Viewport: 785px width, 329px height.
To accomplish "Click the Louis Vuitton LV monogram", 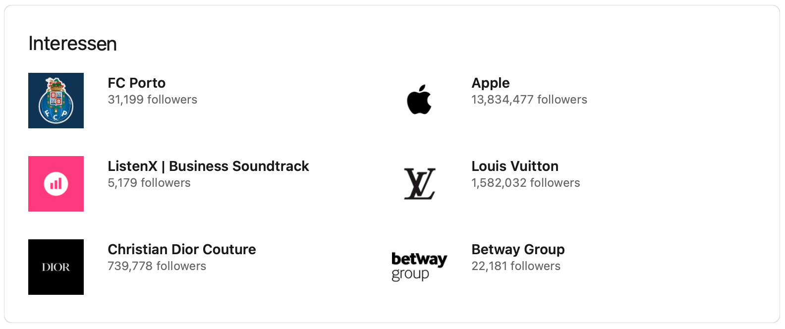I will pos(419,184).
